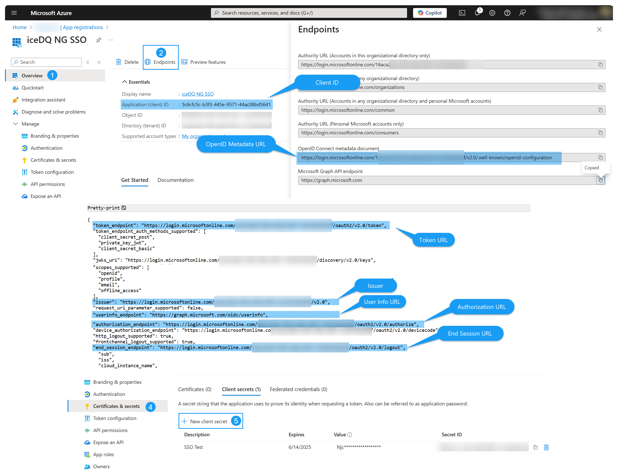
Task: Open the notifications bell
Action: pyautogui.click(x=477, y=13)
